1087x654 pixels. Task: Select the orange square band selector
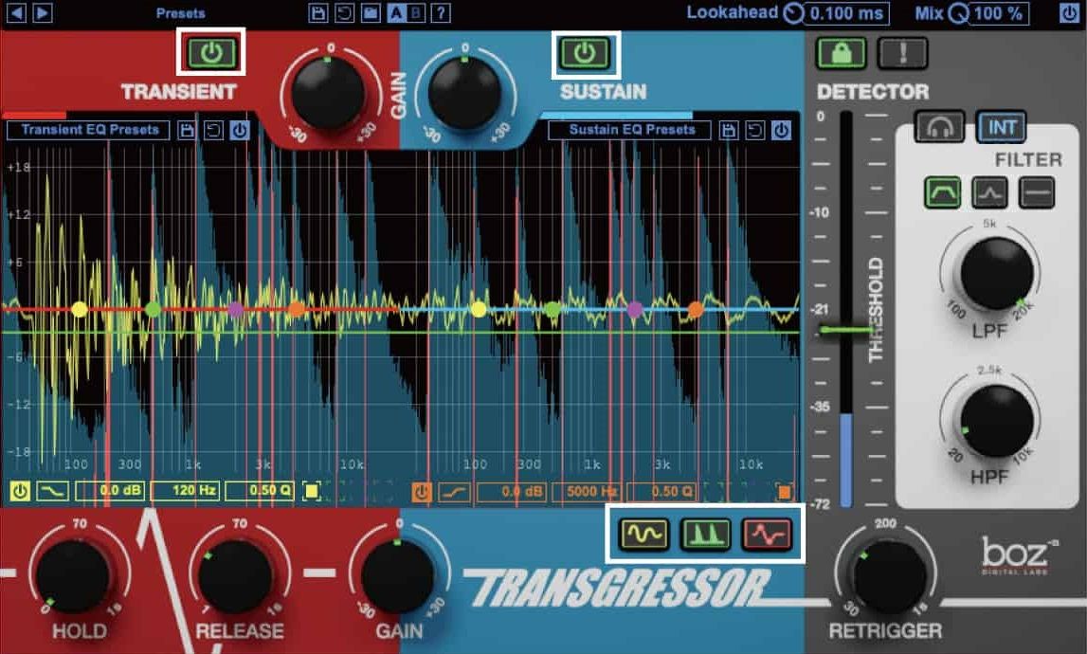click(x=784, y=493)
